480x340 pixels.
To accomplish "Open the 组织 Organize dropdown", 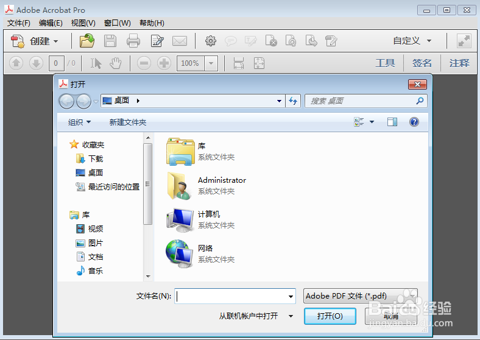I will point(79,122).
